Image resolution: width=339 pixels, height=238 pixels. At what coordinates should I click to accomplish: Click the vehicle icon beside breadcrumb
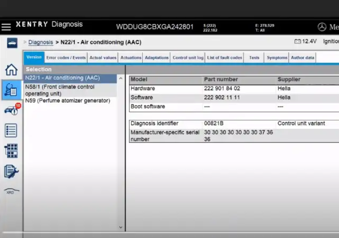point(12,43)
